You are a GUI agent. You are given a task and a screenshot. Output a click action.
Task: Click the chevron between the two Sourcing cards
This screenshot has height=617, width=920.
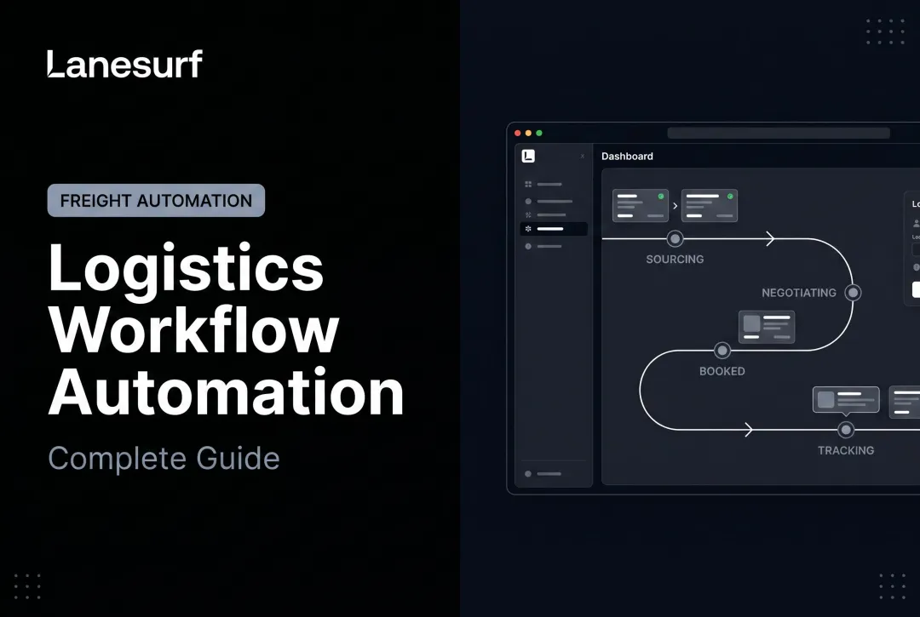click(x=675, y=206)
